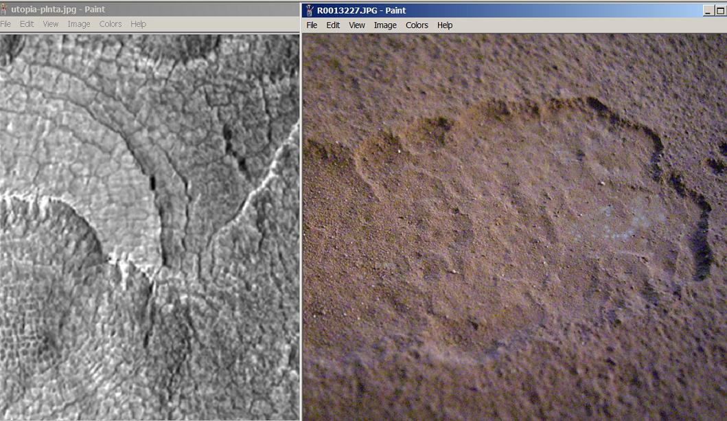Screen dimensions: 727x421
Task: Click the brown sand footprint canvas
Action: (x=515, y=227)
